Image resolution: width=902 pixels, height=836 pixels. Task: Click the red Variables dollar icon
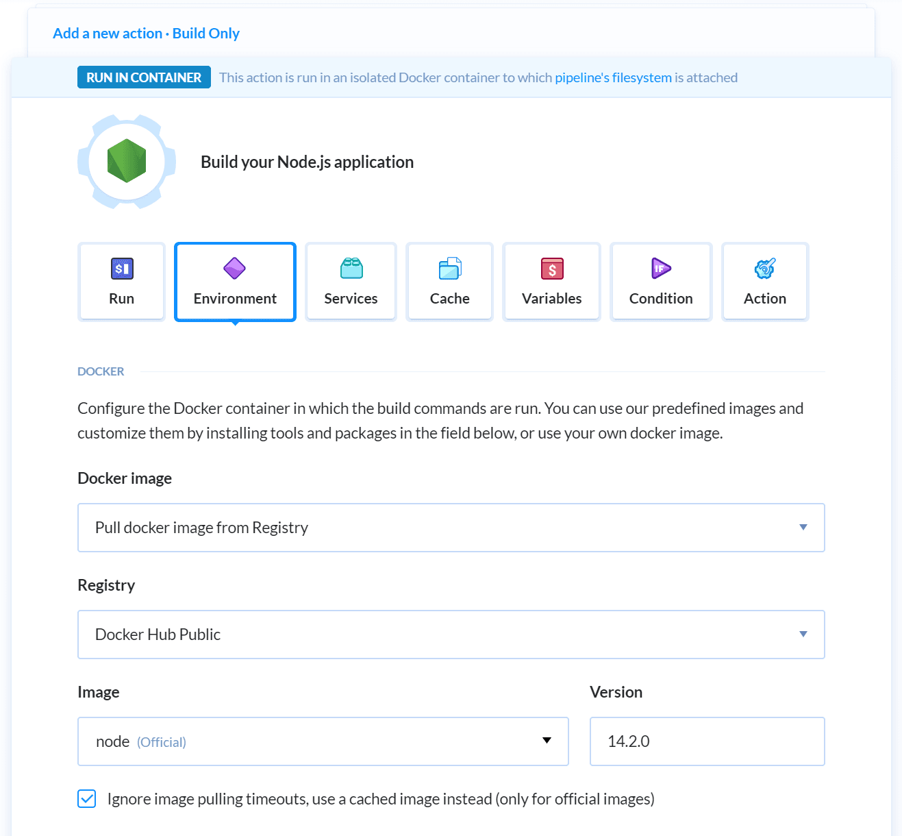click(x=552, y=269)
